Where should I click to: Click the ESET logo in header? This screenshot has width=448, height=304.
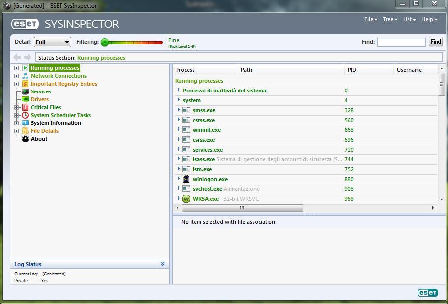(25, 24)
